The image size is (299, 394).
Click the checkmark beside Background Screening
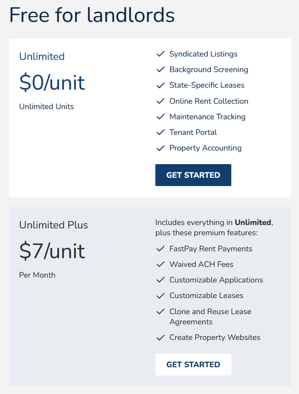coord(160,69)
